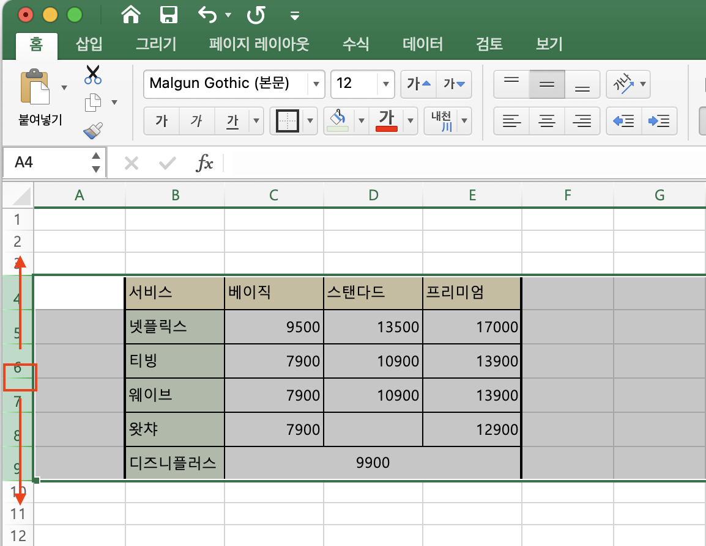Click the formula bar input area

click(x=465, y=162)
